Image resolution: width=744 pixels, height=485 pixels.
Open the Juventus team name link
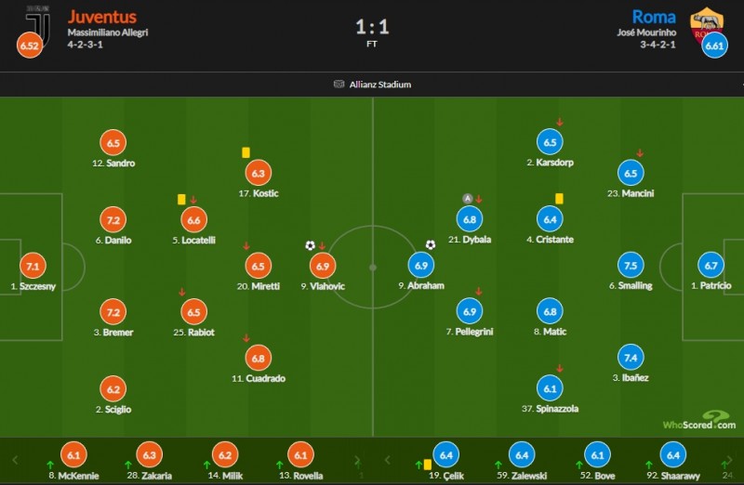tap(101, 17)
